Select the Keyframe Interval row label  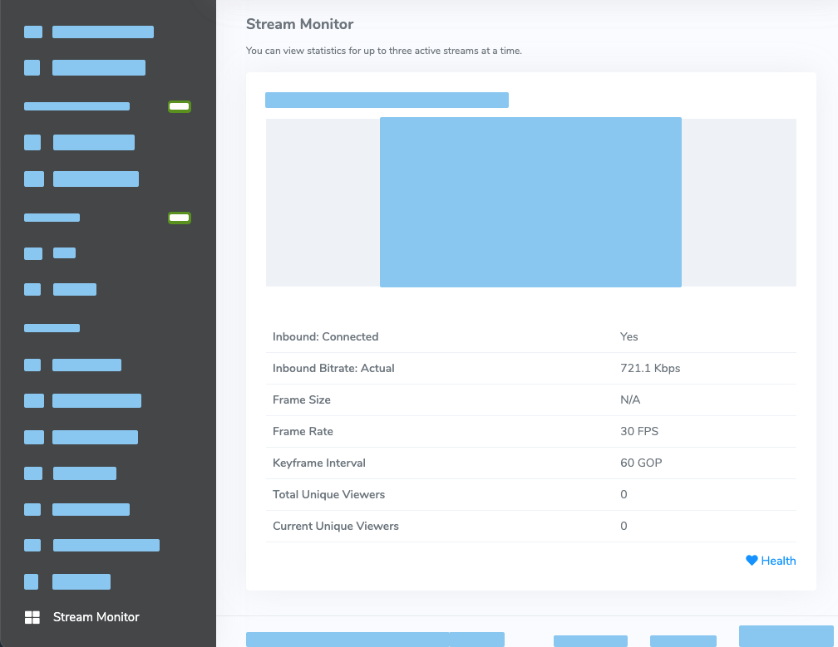319,463
